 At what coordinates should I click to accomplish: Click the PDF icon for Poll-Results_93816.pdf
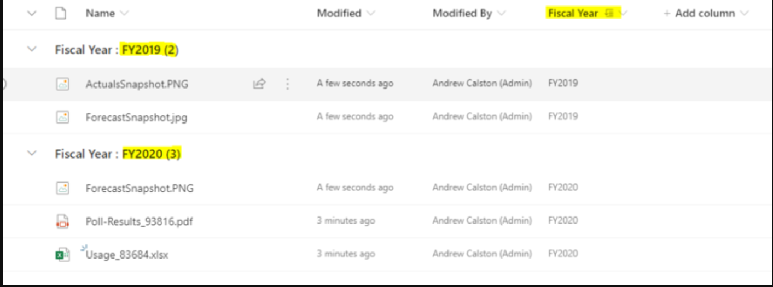(x=63, y=221)
